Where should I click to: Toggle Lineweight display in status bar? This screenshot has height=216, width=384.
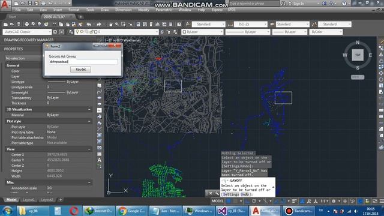(295, 201)
